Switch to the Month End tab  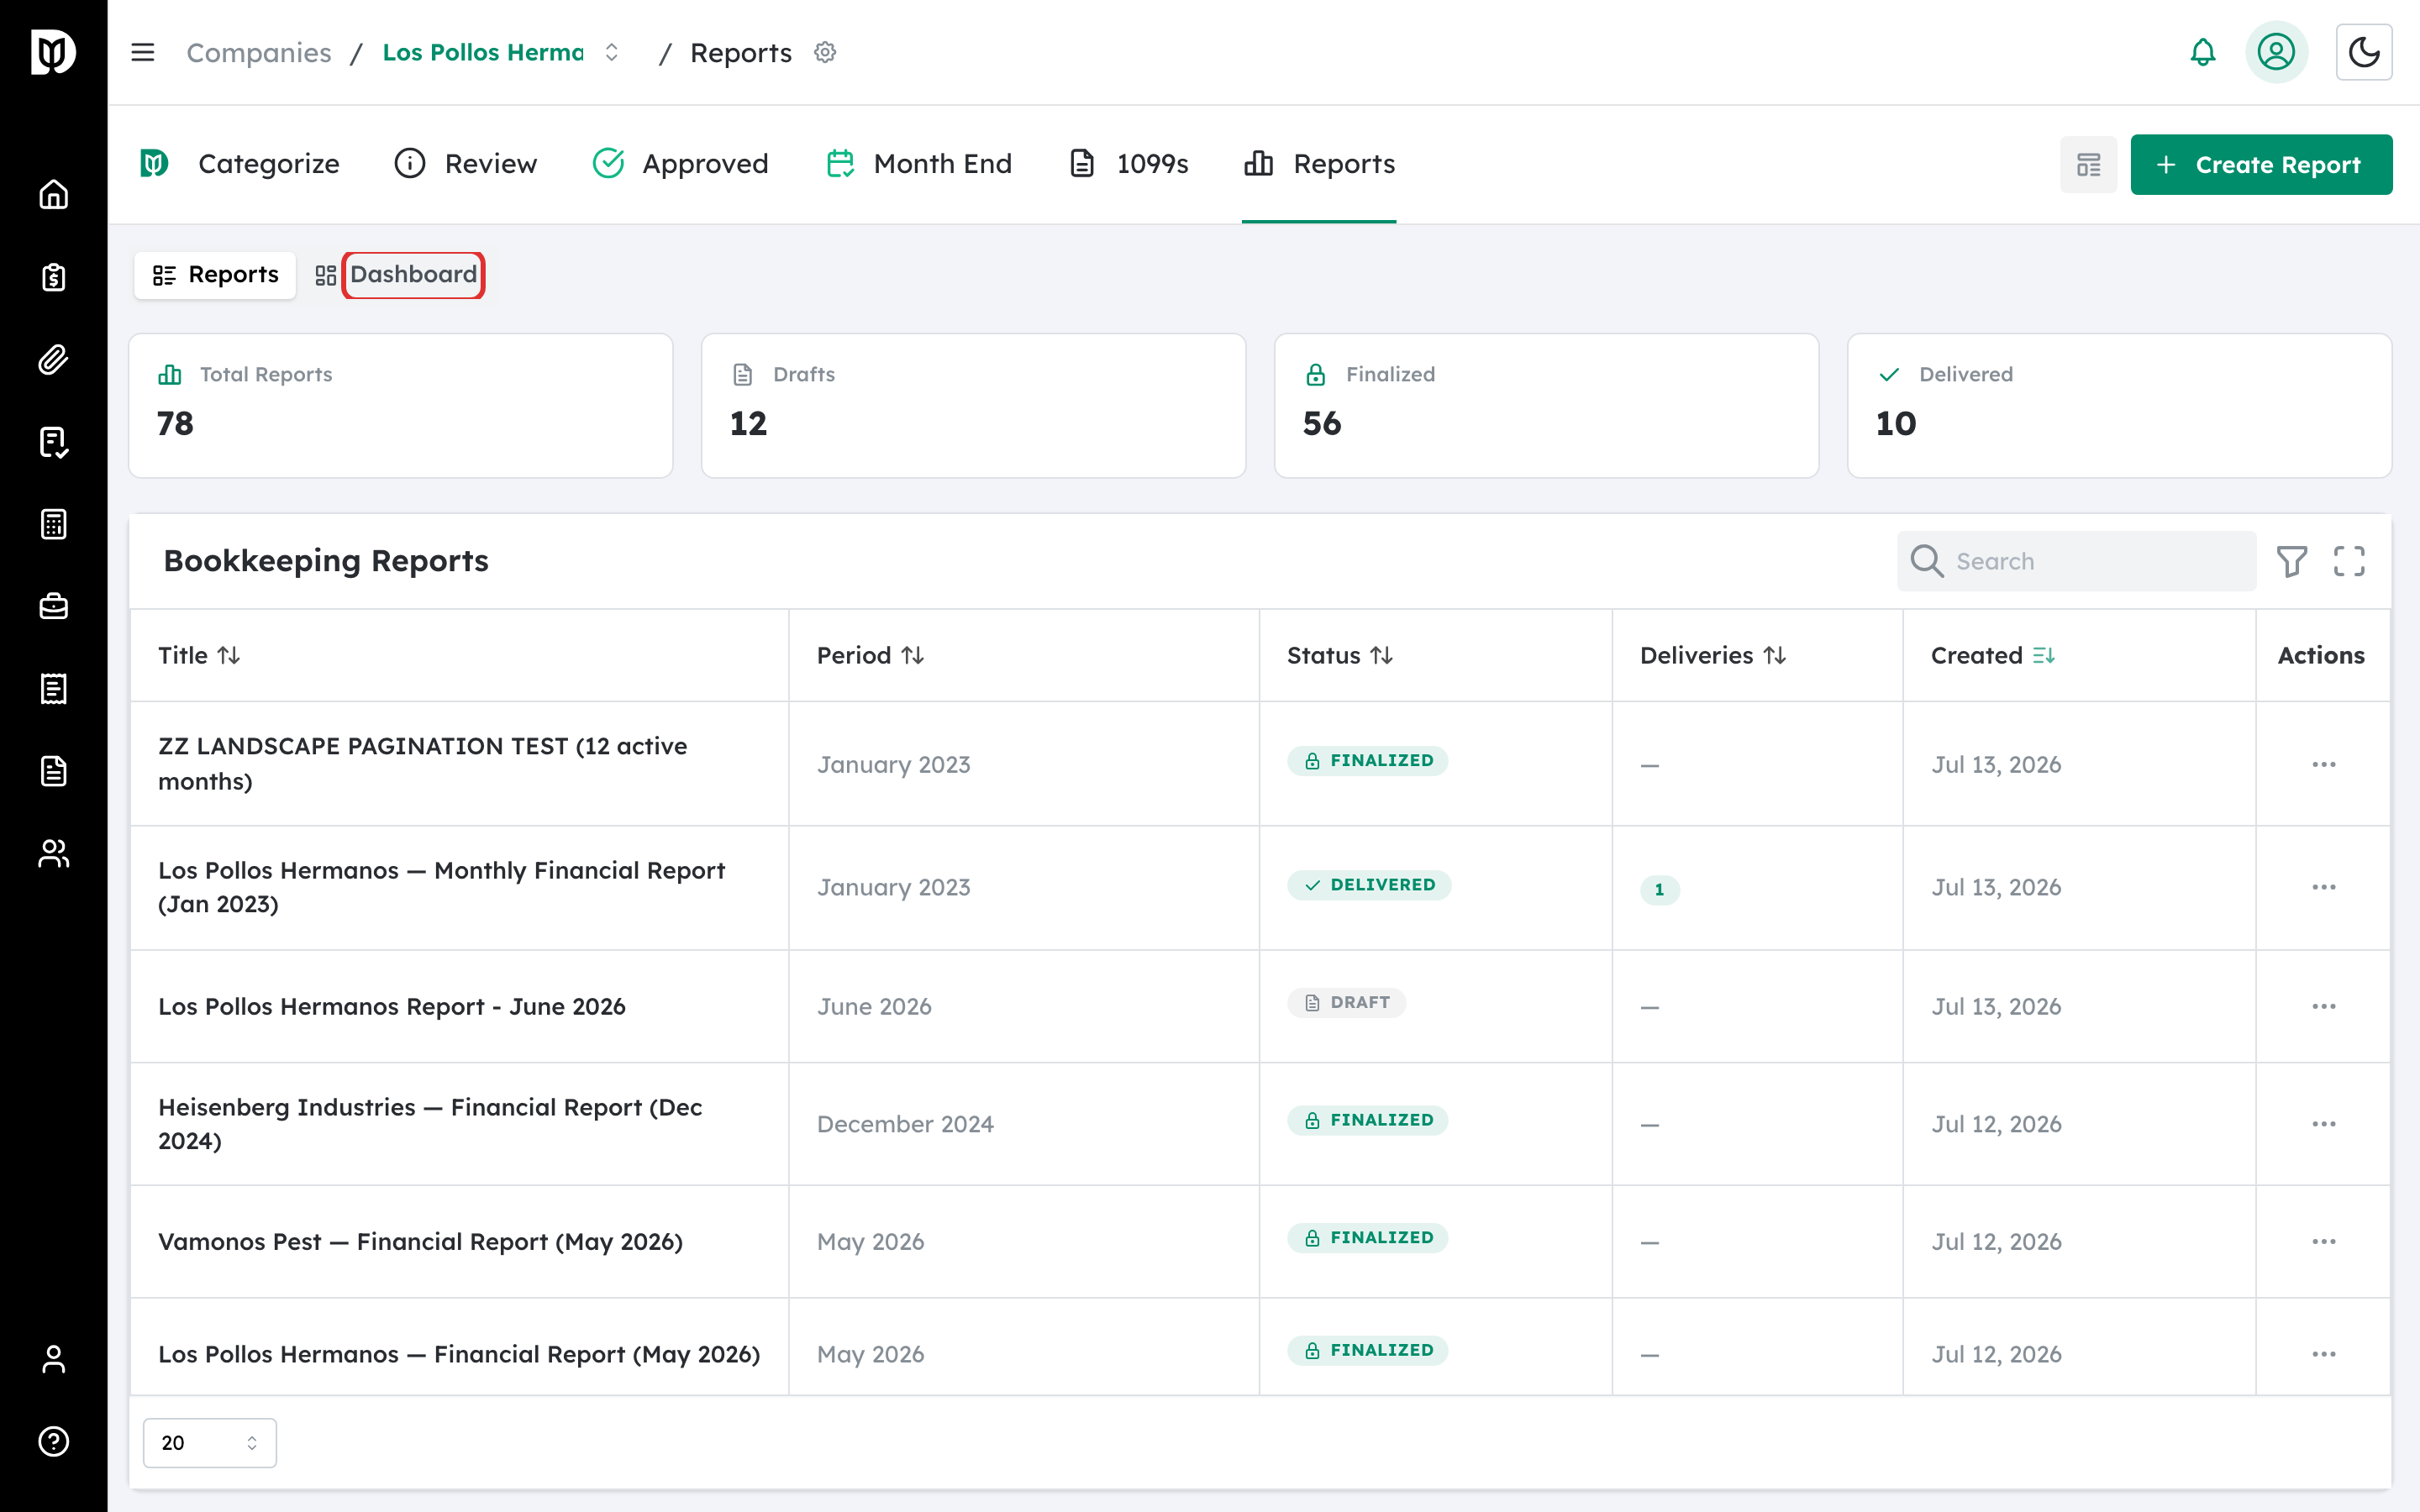coord(918,164)
